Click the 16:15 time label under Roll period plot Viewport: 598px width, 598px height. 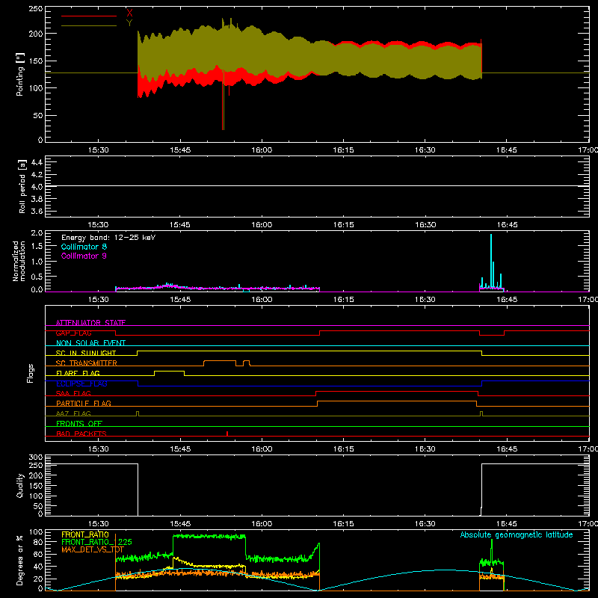coord(343,225)
